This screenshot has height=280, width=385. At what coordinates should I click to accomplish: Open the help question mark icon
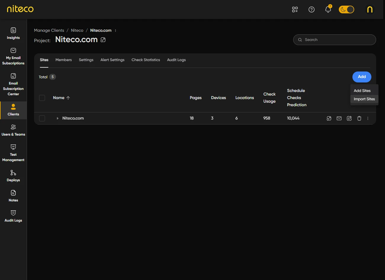coord(312,9)
